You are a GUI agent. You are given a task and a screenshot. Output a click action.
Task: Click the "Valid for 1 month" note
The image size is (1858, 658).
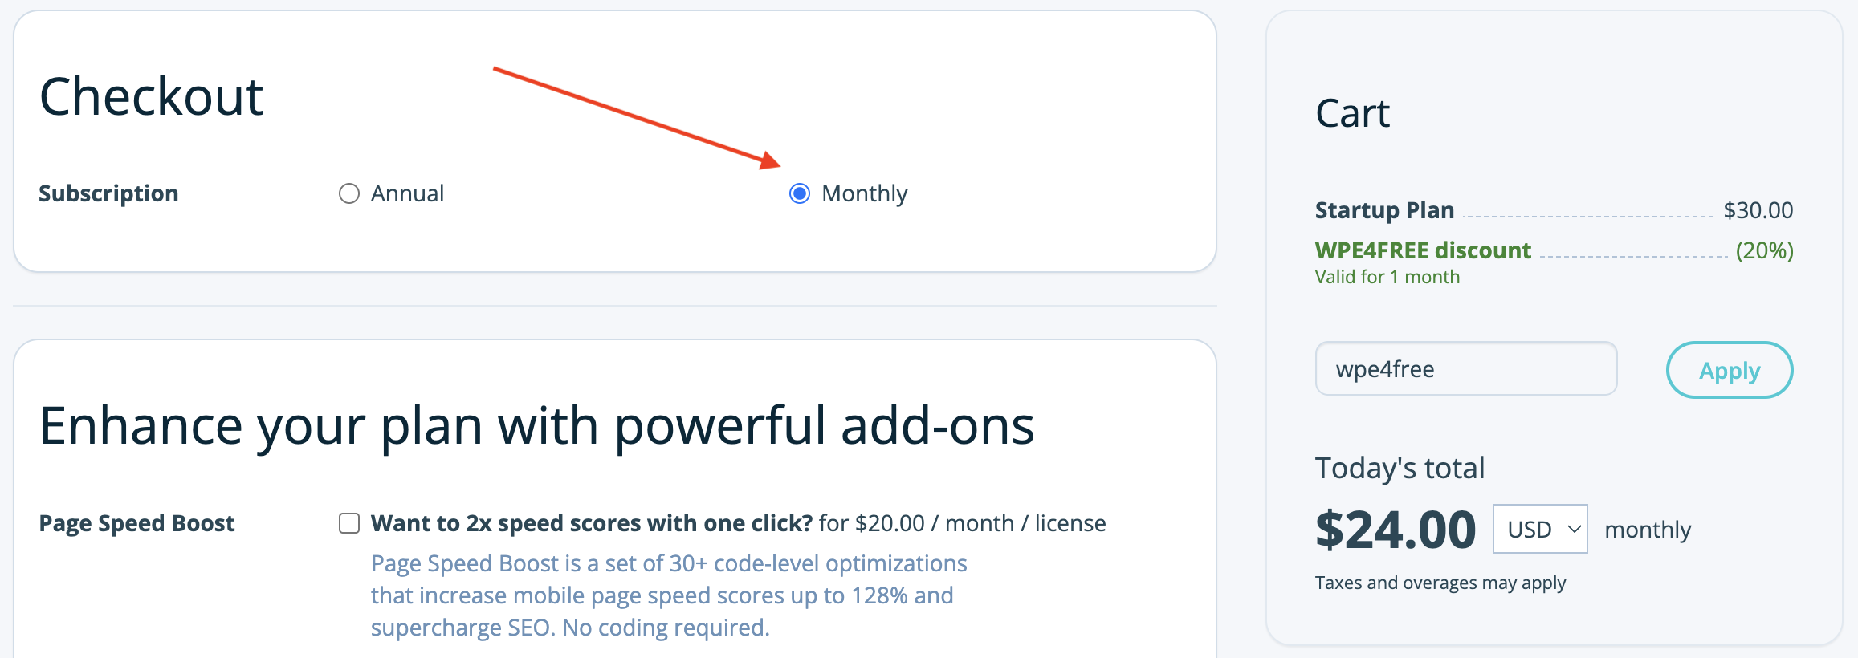(x=1387, y=277)
